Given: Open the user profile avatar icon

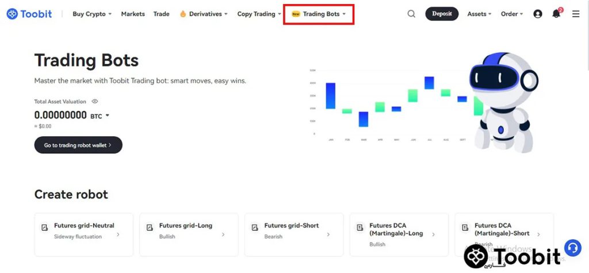Looking at the screenshot, I should click(x=538, y=14).
